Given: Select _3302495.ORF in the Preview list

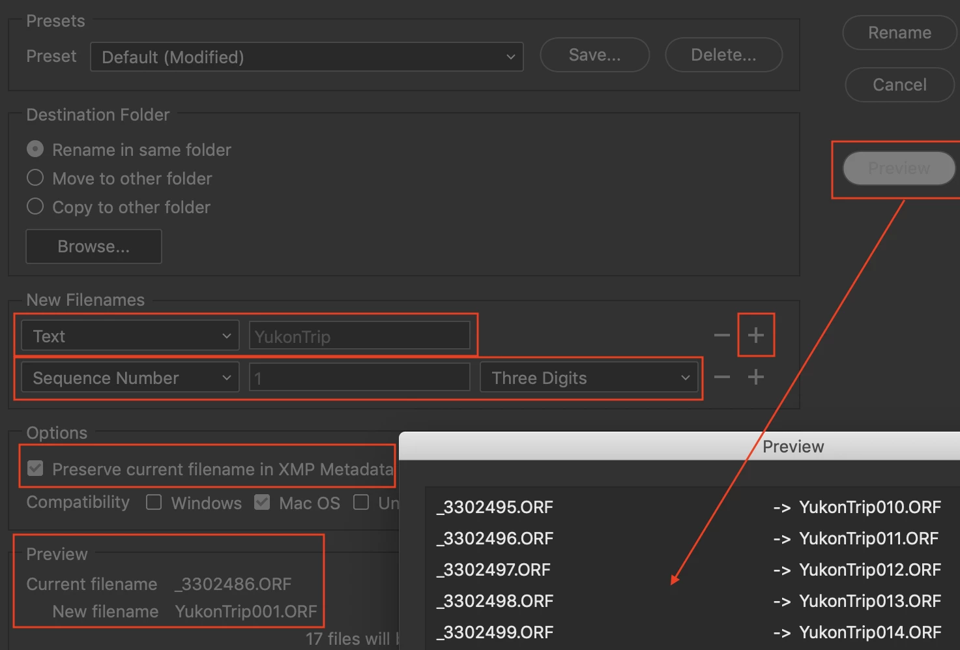Looking at the screenshot, I should 495,507.
